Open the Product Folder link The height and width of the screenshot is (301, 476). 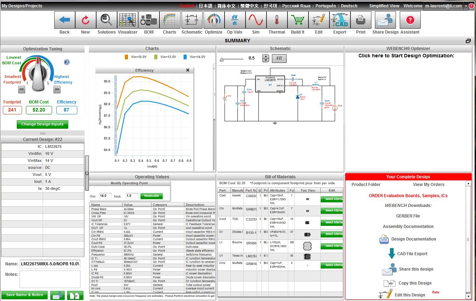click(x=366, y=185)
